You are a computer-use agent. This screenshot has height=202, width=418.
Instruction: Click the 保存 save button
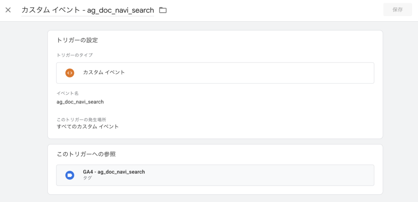(x=397, y=10)
